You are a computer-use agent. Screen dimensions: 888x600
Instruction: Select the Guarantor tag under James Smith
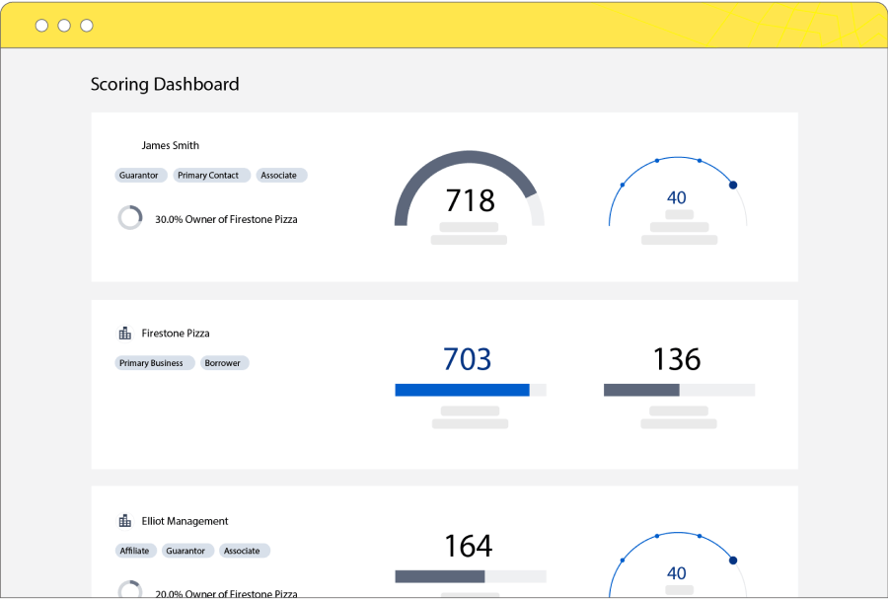(139, 176)
